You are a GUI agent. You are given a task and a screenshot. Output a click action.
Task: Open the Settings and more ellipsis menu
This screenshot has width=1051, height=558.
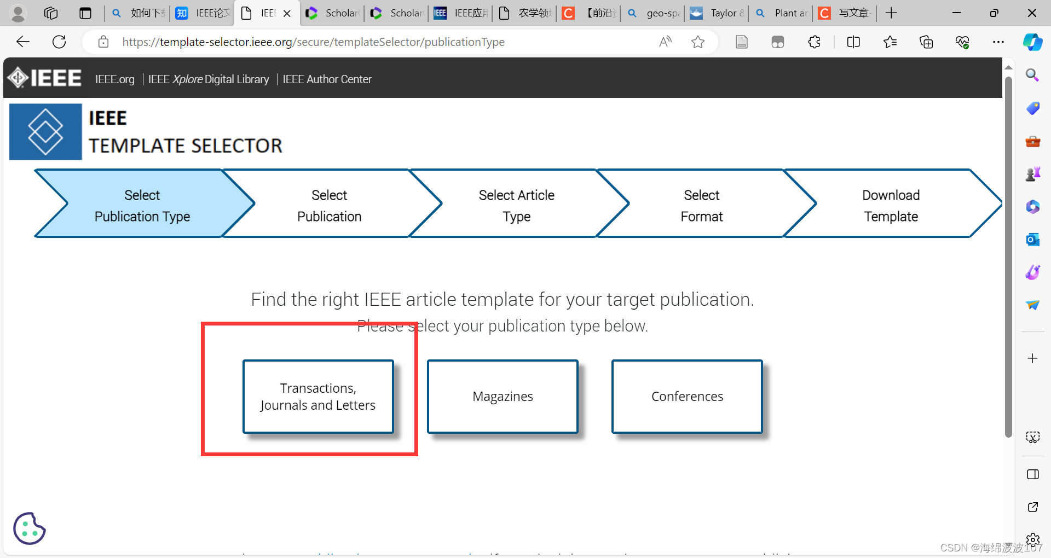point(998,42)
